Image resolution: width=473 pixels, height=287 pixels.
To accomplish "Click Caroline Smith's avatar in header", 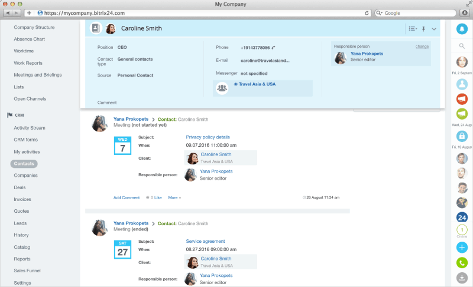I will click(x=111, y=28).
